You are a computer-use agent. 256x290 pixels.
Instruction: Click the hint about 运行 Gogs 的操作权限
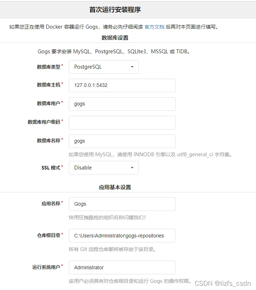(130, 281)
